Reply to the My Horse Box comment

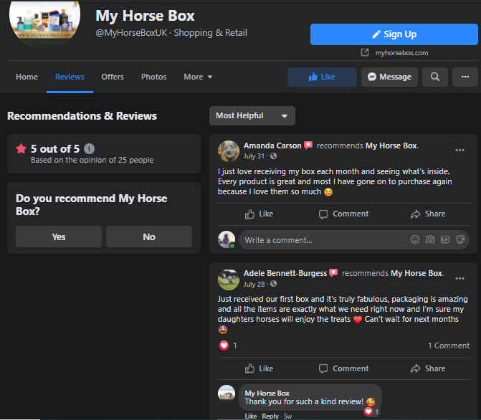[x=270, y=416]
